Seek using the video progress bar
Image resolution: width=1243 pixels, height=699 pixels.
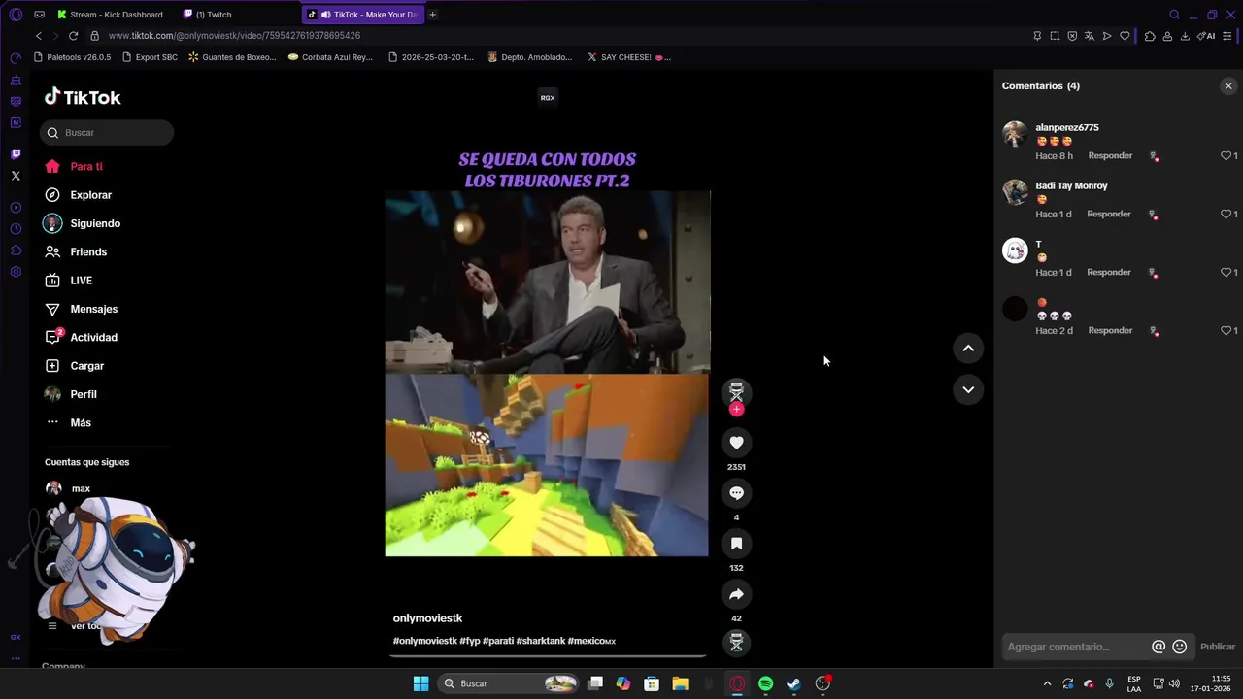click(548, 656)
